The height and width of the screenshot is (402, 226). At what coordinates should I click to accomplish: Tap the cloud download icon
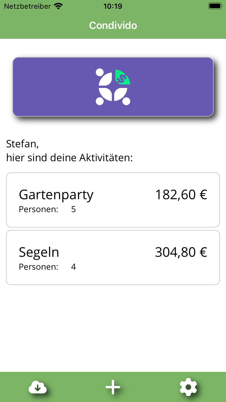[x=38, y=387]
